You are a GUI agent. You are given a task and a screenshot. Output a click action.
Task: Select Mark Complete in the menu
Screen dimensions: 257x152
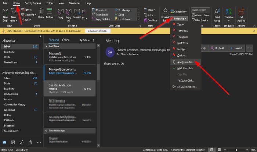(186, 68)
